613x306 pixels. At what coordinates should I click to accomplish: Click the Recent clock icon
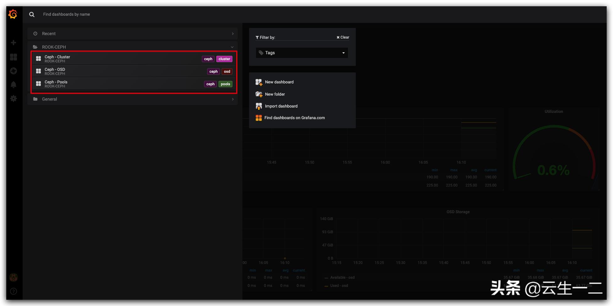click(35, 34)
